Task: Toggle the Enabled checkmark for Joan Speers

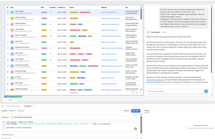Action: [x=50, y=60]
